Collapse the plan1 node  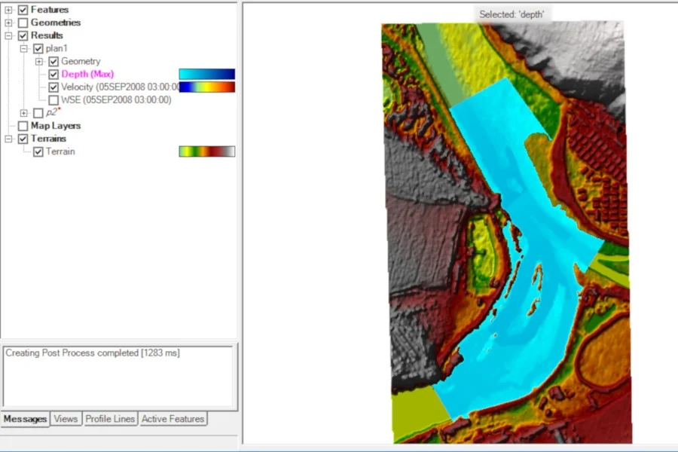[24, 48]
